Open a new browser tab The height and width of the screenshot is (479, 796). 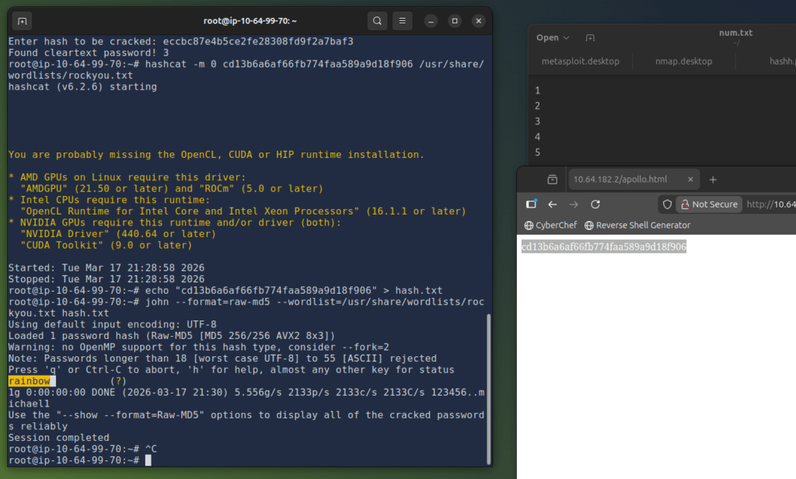point(713,180)
